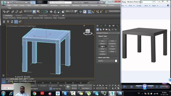Switch to the Freeform ribbon tab
Viewport: 171px width, 96px height.
point(19,15)
